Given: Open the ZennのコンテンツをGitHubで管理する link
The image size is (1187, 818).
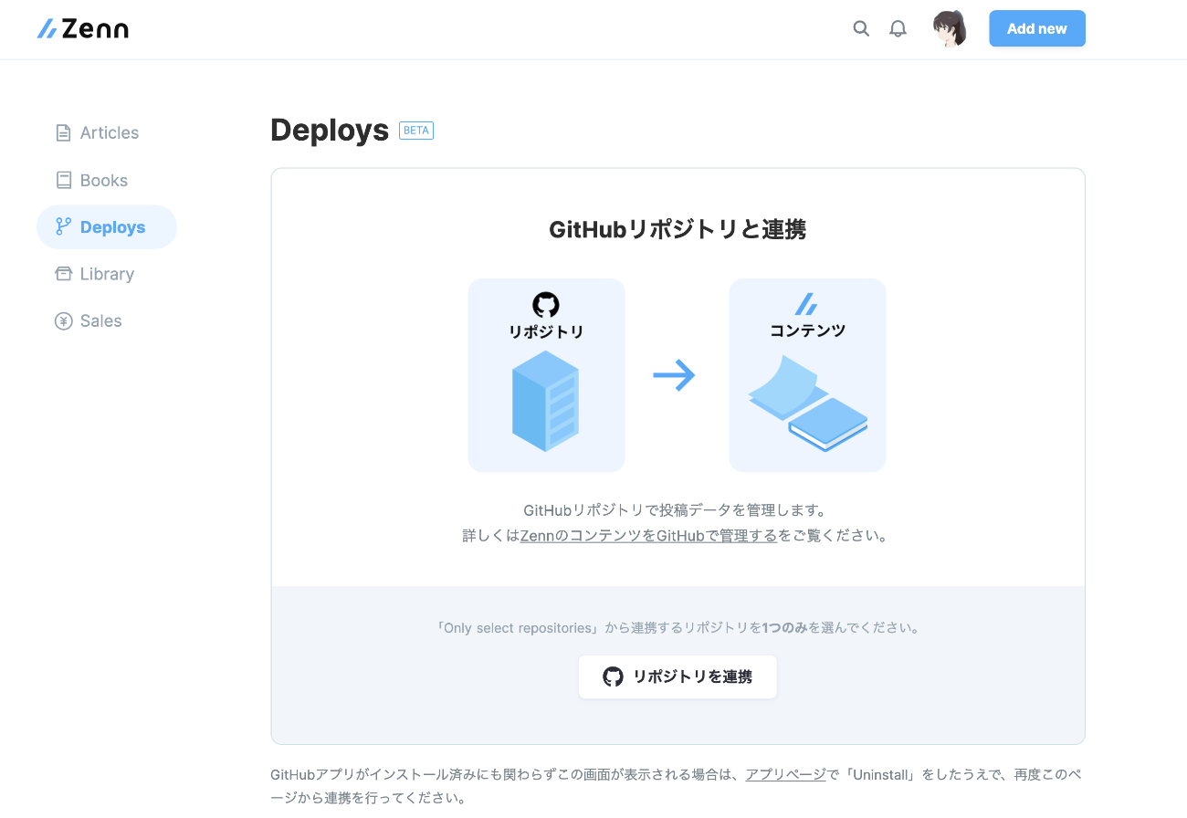Looking at the screenshot, I should [648, 536].
